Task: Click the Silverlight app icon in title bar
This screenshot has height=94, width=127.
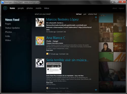Action: 2,2
